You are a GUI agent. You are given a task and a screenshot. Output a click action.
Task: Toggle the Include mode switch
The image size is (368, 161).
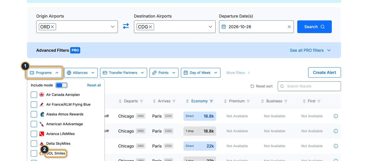point(62,85)
